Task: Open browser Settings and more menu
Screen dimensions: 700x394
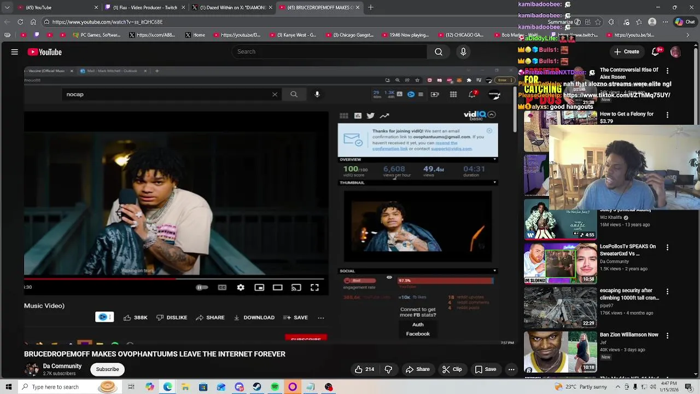Action: [x=666, y=22]
